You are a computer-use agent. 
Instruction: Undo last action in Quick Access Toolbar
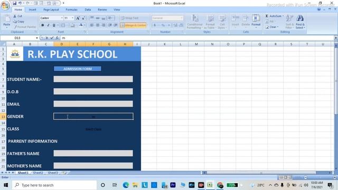(20, 3)
